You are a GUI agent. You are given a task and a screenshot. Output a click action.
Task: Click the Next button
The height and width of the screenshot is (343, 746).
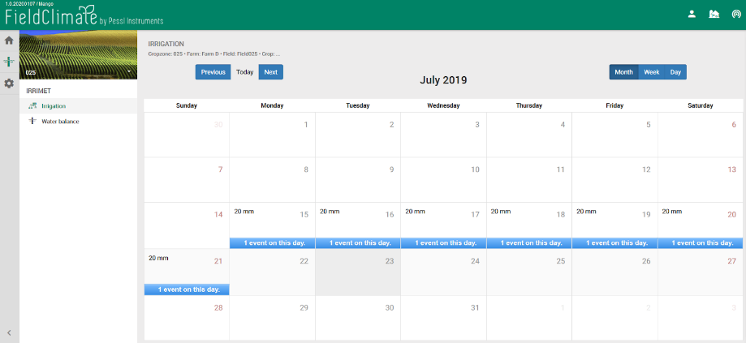270,72
